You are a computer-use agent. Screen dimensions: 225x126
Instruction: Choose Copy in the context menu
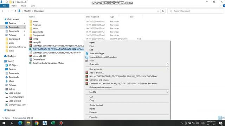click(92, 100)
